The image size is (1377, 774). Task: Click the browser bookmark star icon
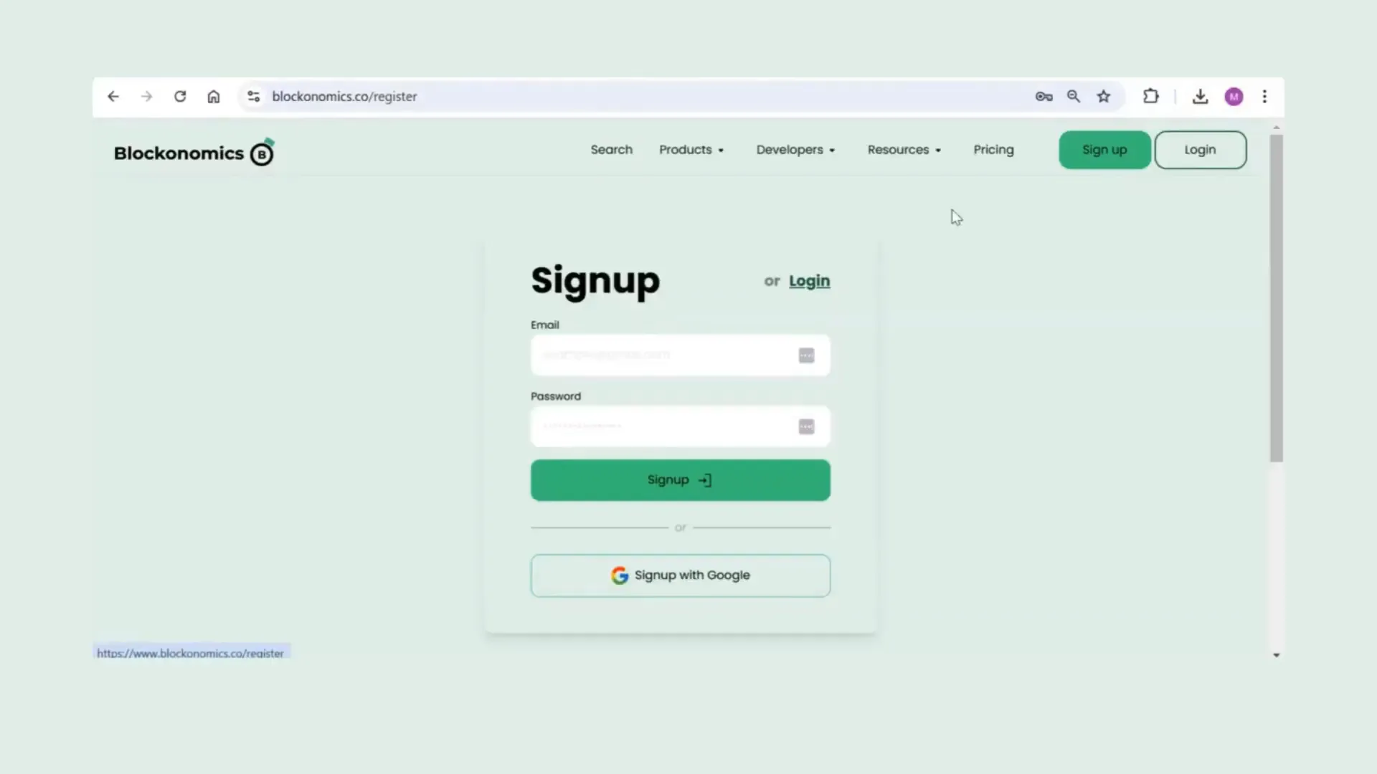[1104, 97]
